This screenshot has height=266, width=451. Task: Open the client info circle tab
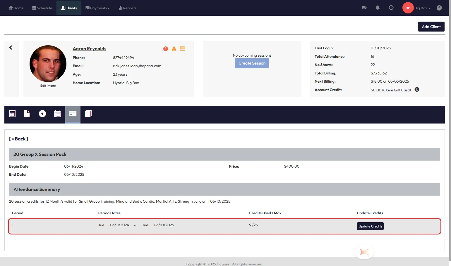coord(42,114)
